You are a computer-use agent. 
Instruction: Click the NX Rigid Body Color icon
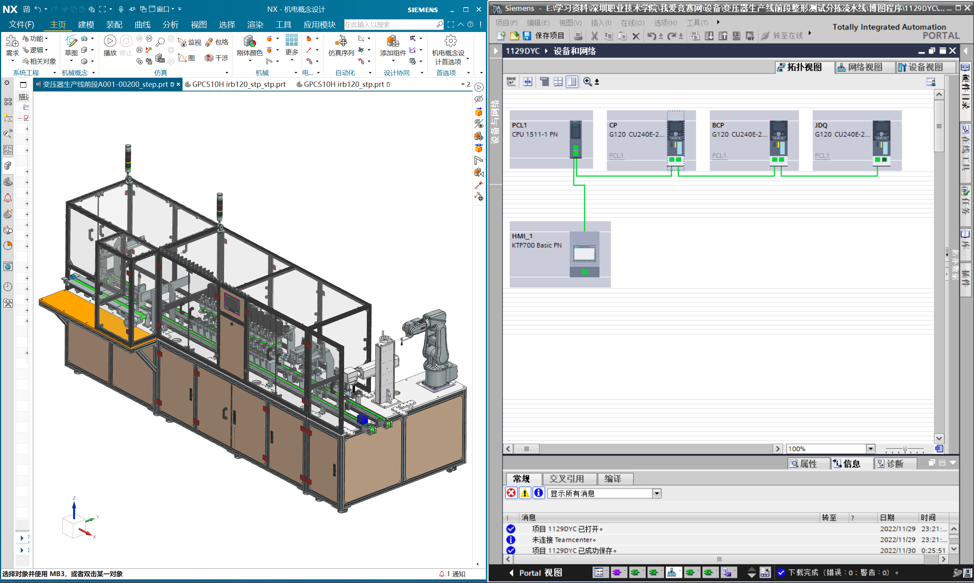250,41
